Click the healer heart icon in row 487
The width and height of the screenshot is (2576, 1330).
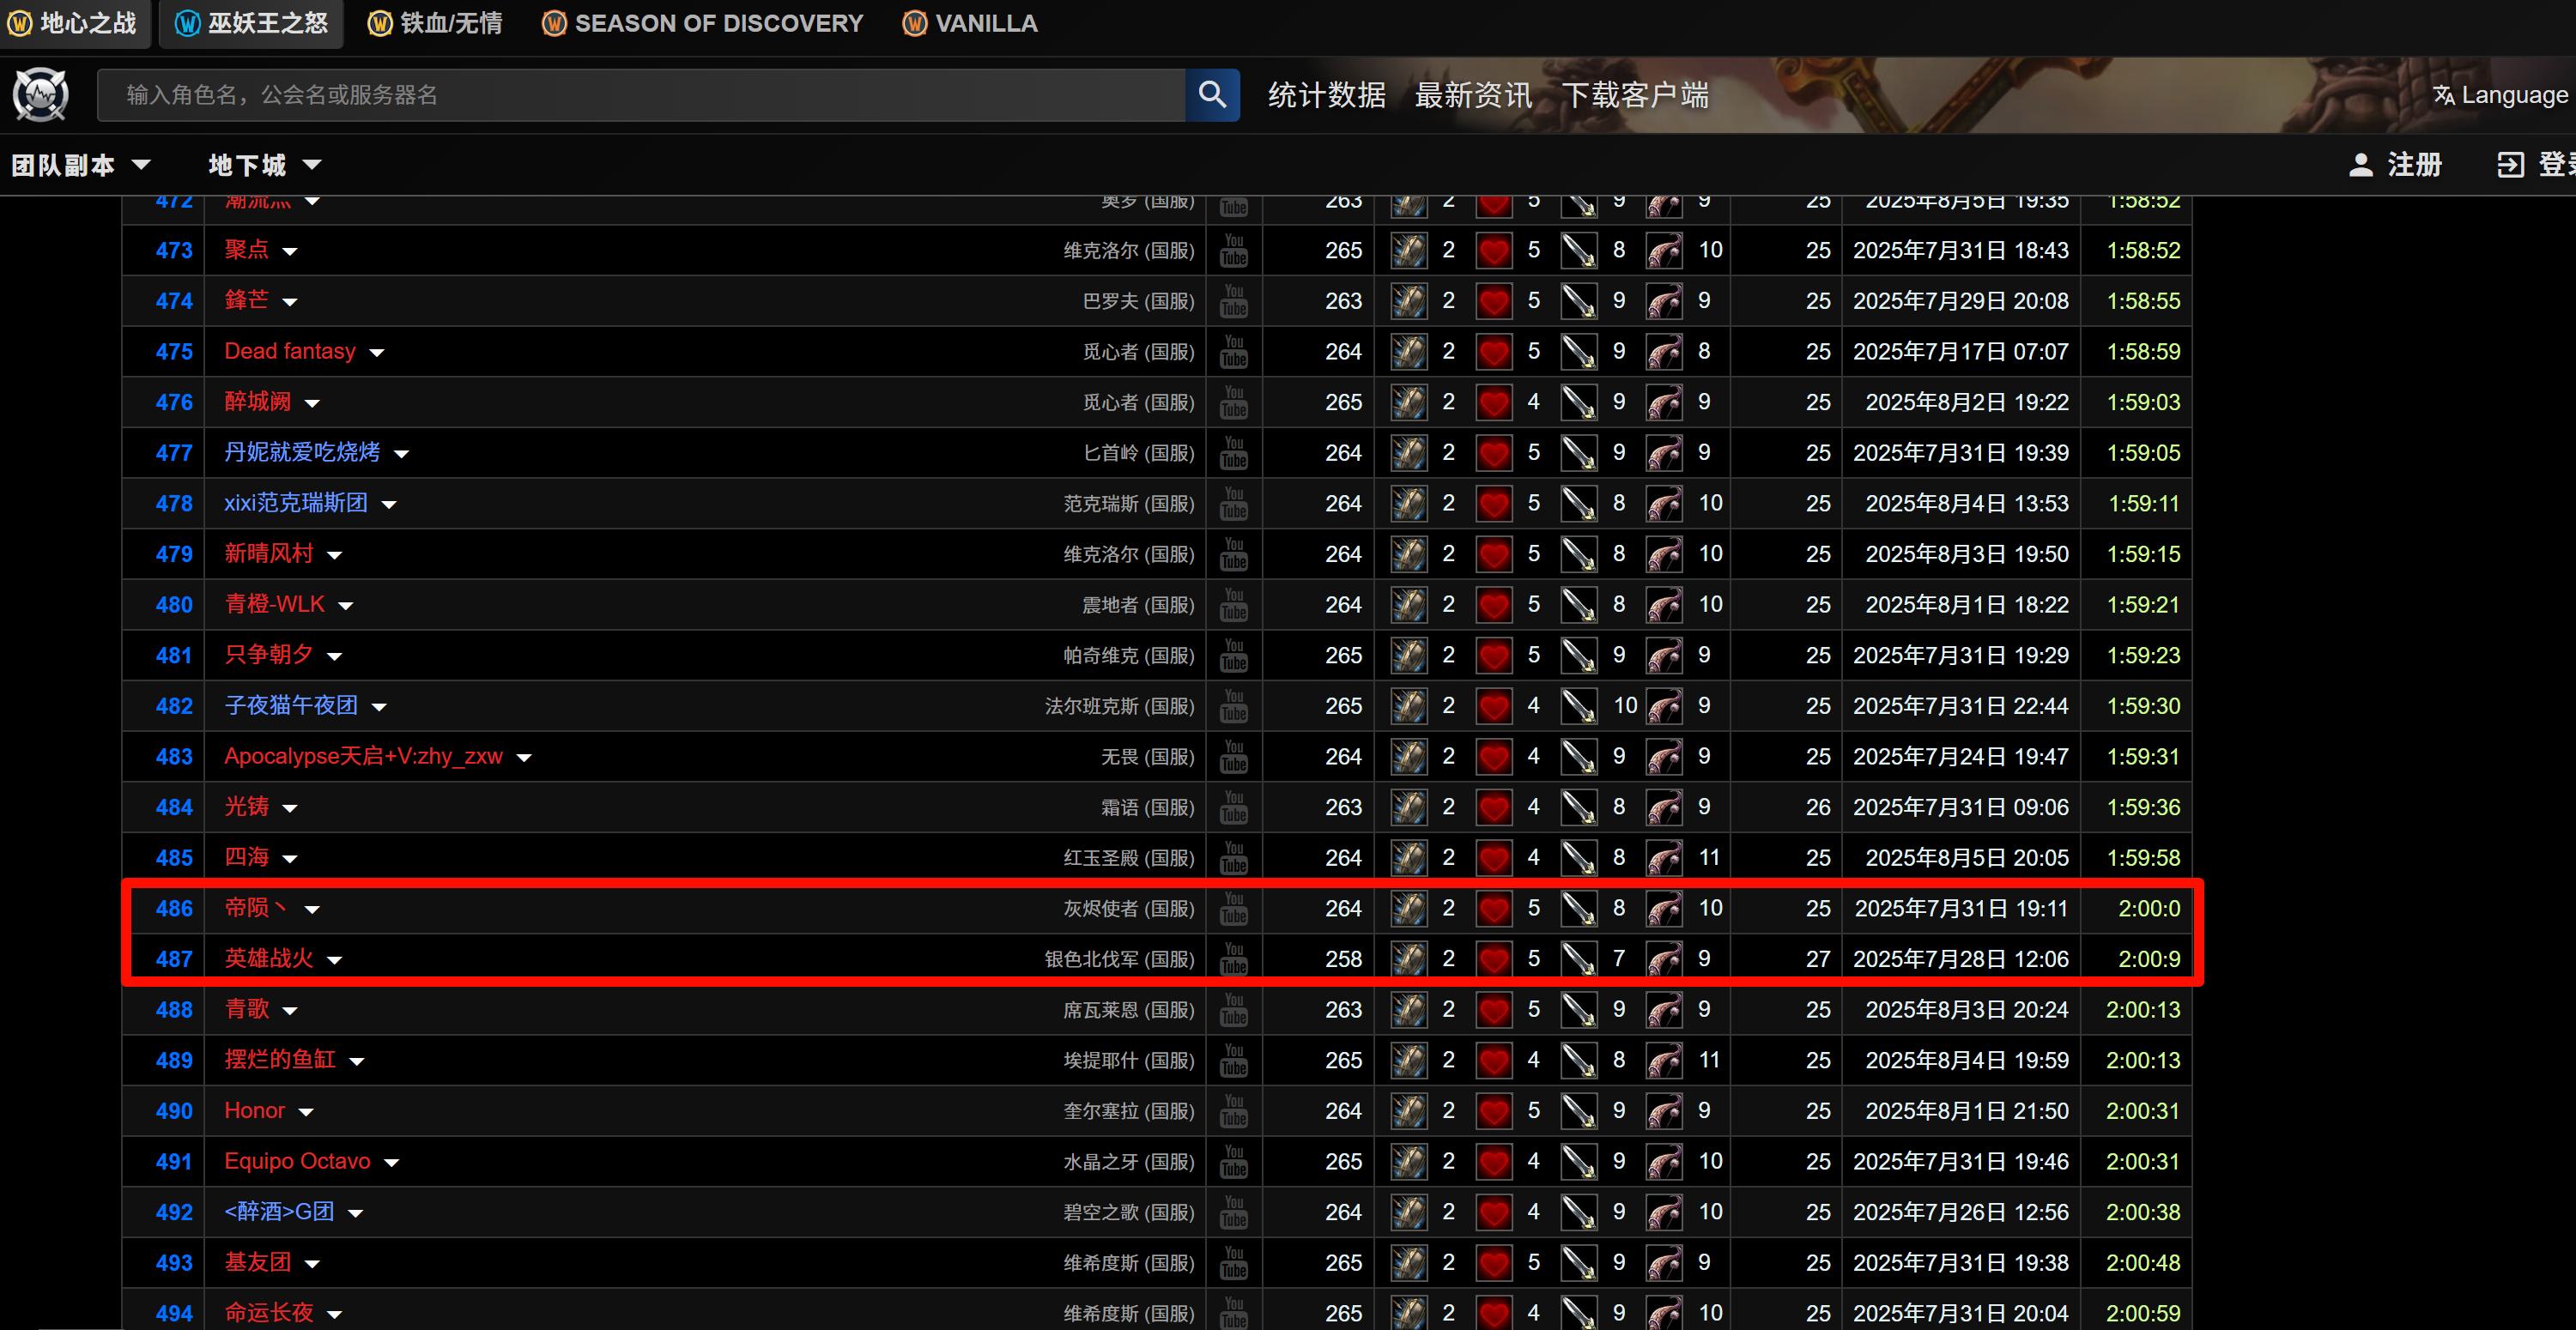pos(1494,959)
